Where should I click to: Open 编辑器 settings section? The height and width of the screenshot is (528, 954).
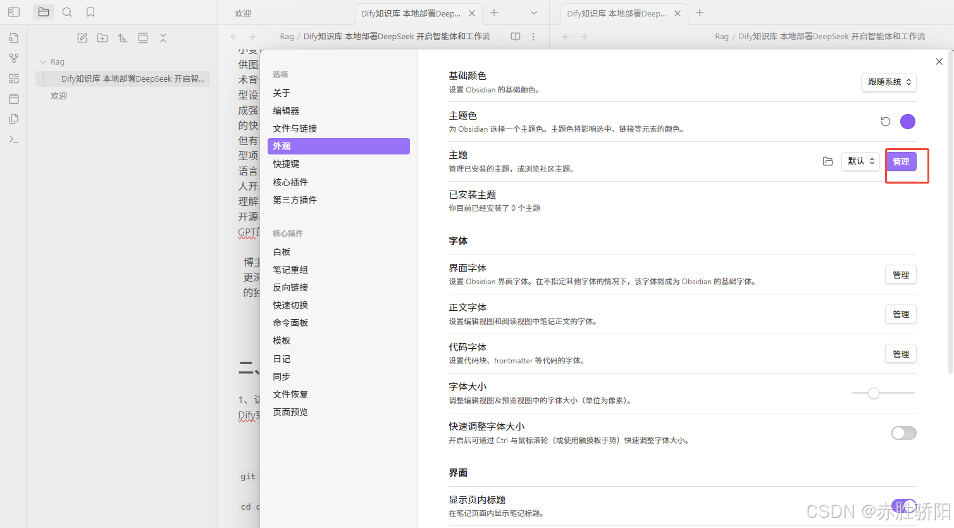coord(338,111)
